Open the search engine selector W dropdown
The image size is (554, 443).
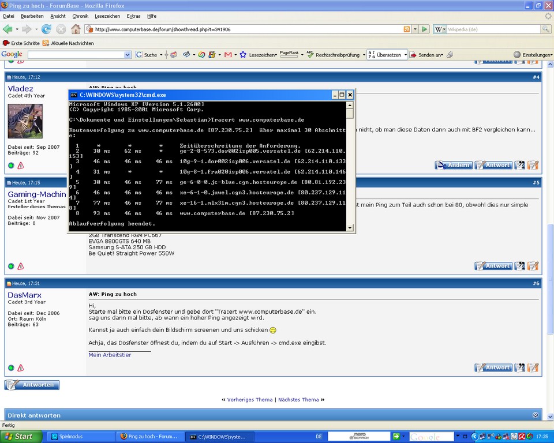pos(440,29)
